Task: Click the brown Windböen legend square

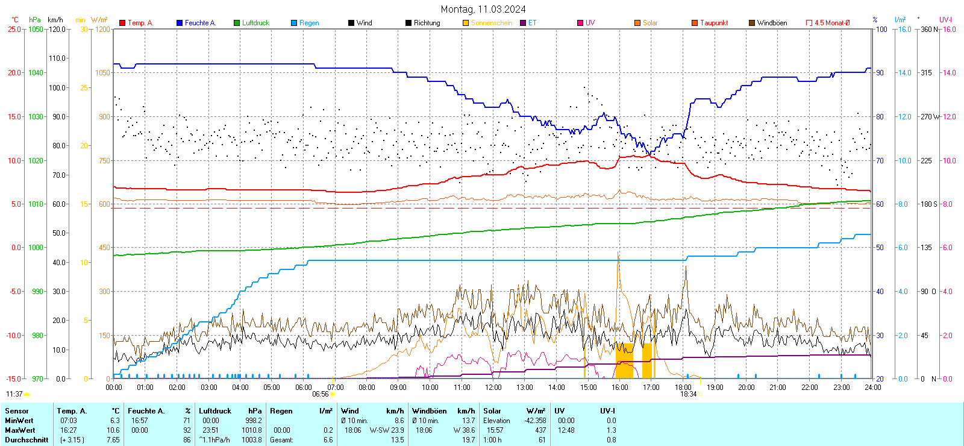Action: tap(752, 23)
